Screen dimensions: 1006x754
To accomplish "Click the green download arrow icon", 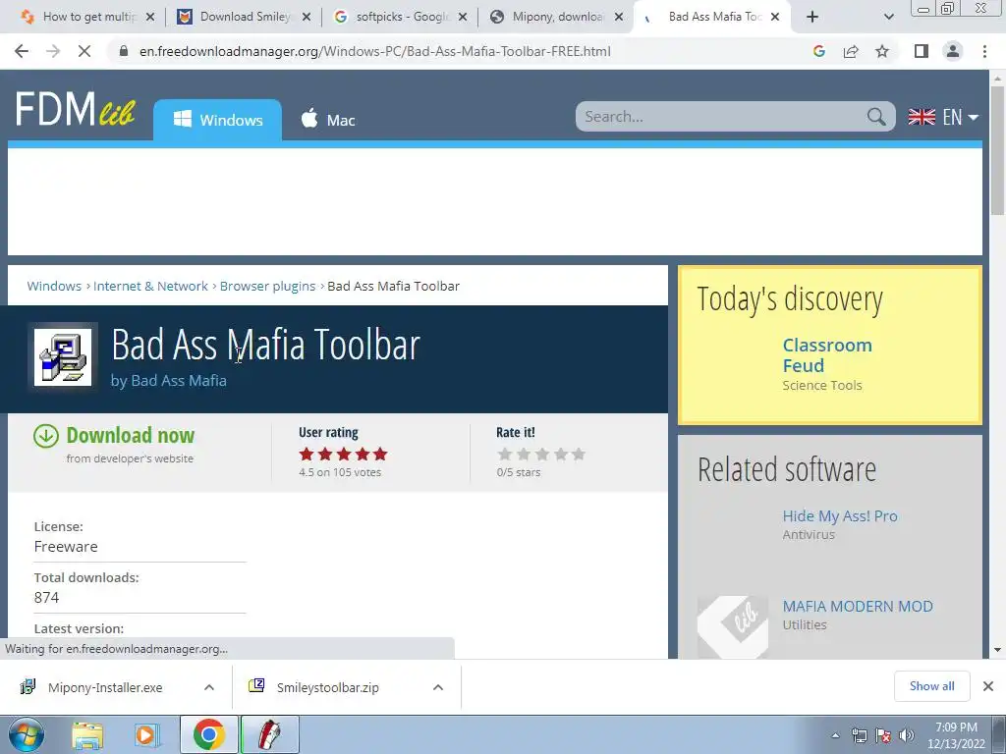I will click(46, 435).
